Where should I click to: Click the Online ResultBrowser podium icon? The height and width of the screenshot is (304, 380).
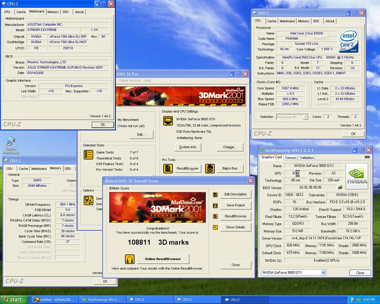coord(130,259)
